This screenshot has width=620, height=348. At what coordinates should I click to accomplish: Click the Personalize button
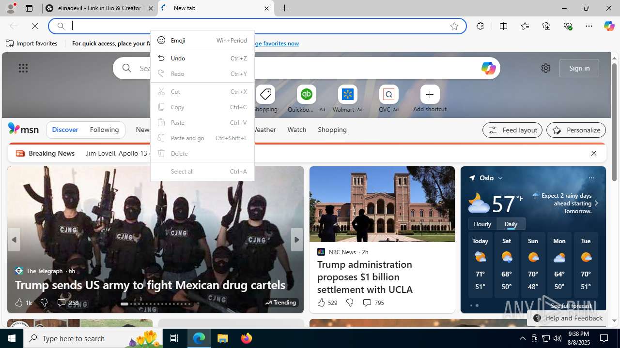(x=576, y=130)
